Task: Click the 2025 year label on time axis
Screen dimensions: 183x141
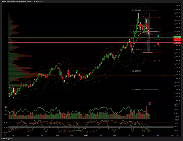Action: (x=86, y=135)
